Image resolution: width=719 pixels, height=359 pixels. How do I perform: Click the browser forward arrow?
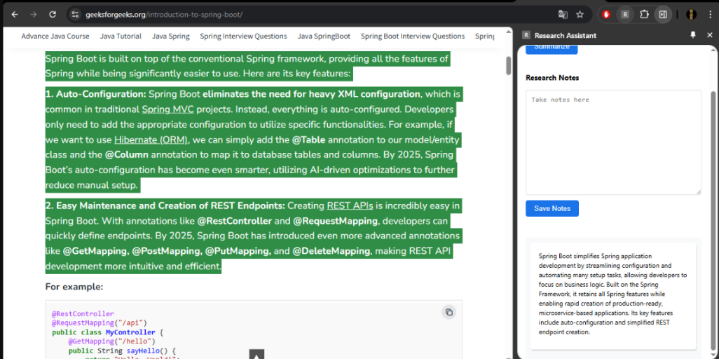(x=33, y=14)
